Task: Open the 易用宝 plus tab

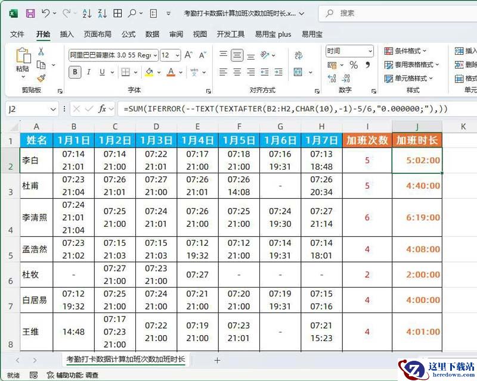Action: [273, 35]
